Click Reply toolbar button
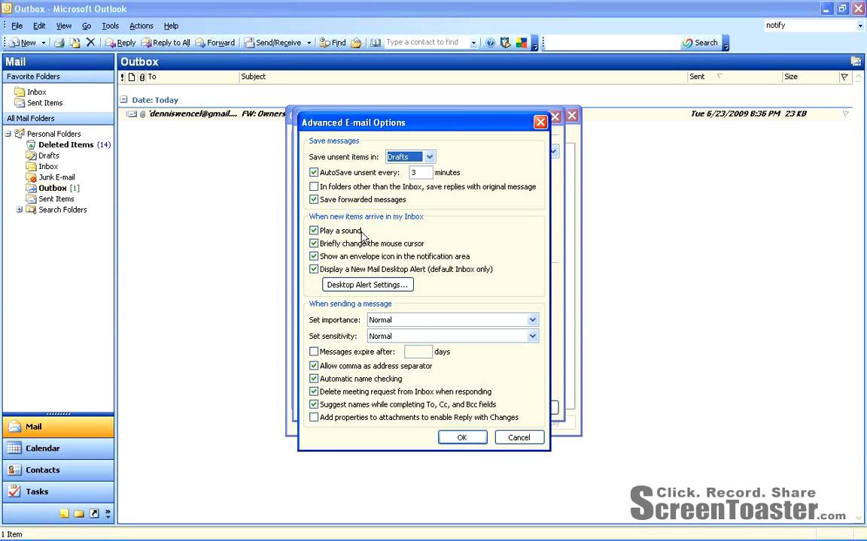This screenshot has height=541, width=867. tap(120, 43)
